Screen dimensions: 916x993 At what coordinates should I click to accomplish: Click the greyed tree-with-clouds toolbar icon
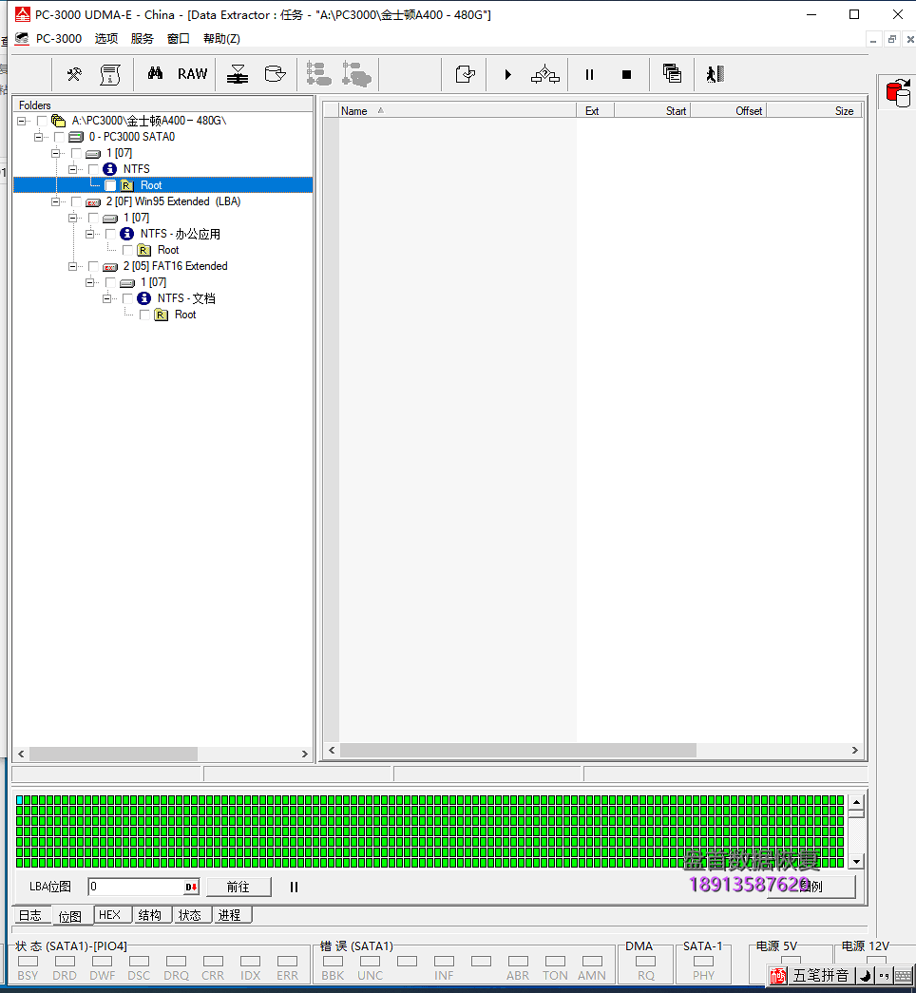pos(356,74)
